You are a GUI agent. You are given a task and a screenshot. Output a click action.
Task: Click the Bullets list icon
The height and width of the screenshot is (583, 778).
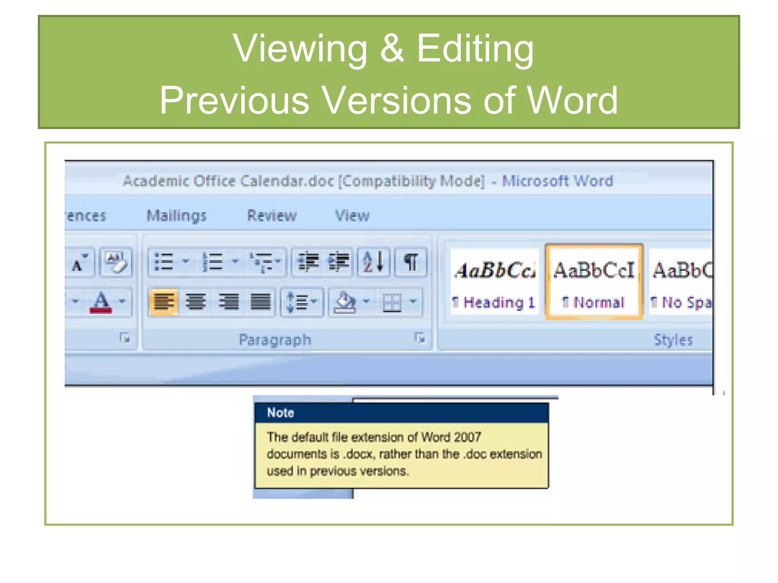click(164, 262)
